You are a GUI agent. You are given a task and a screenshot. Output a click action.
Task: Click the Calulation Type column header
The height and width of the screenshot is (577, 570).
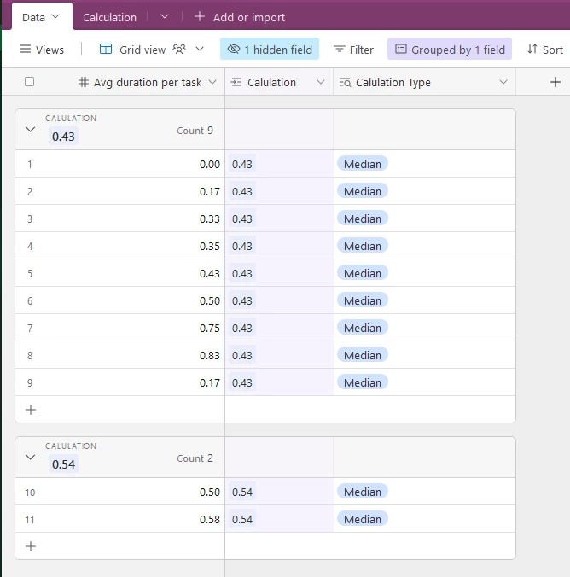pyautogui.click(x=424, y=82)
